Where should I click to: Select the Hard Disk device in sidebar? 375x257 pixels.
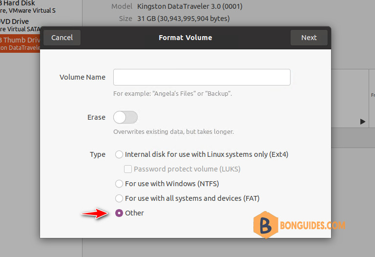[27, 7]
